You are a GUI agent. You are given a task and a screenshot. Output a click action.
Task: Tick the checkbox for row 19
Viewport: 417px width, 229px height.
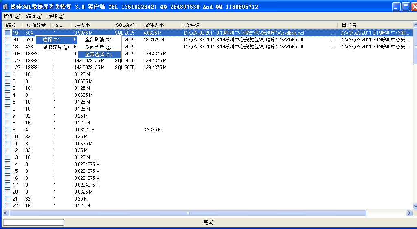click(7, 33)
